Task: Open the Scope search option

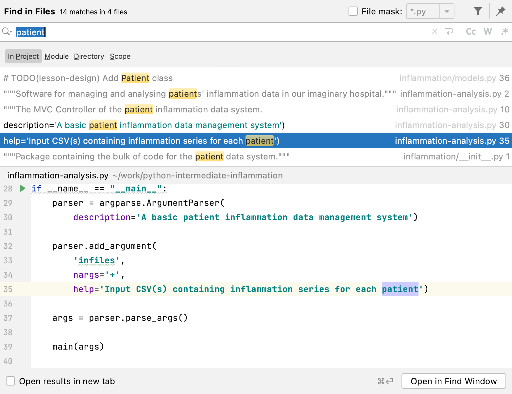Action: [120, 56]
